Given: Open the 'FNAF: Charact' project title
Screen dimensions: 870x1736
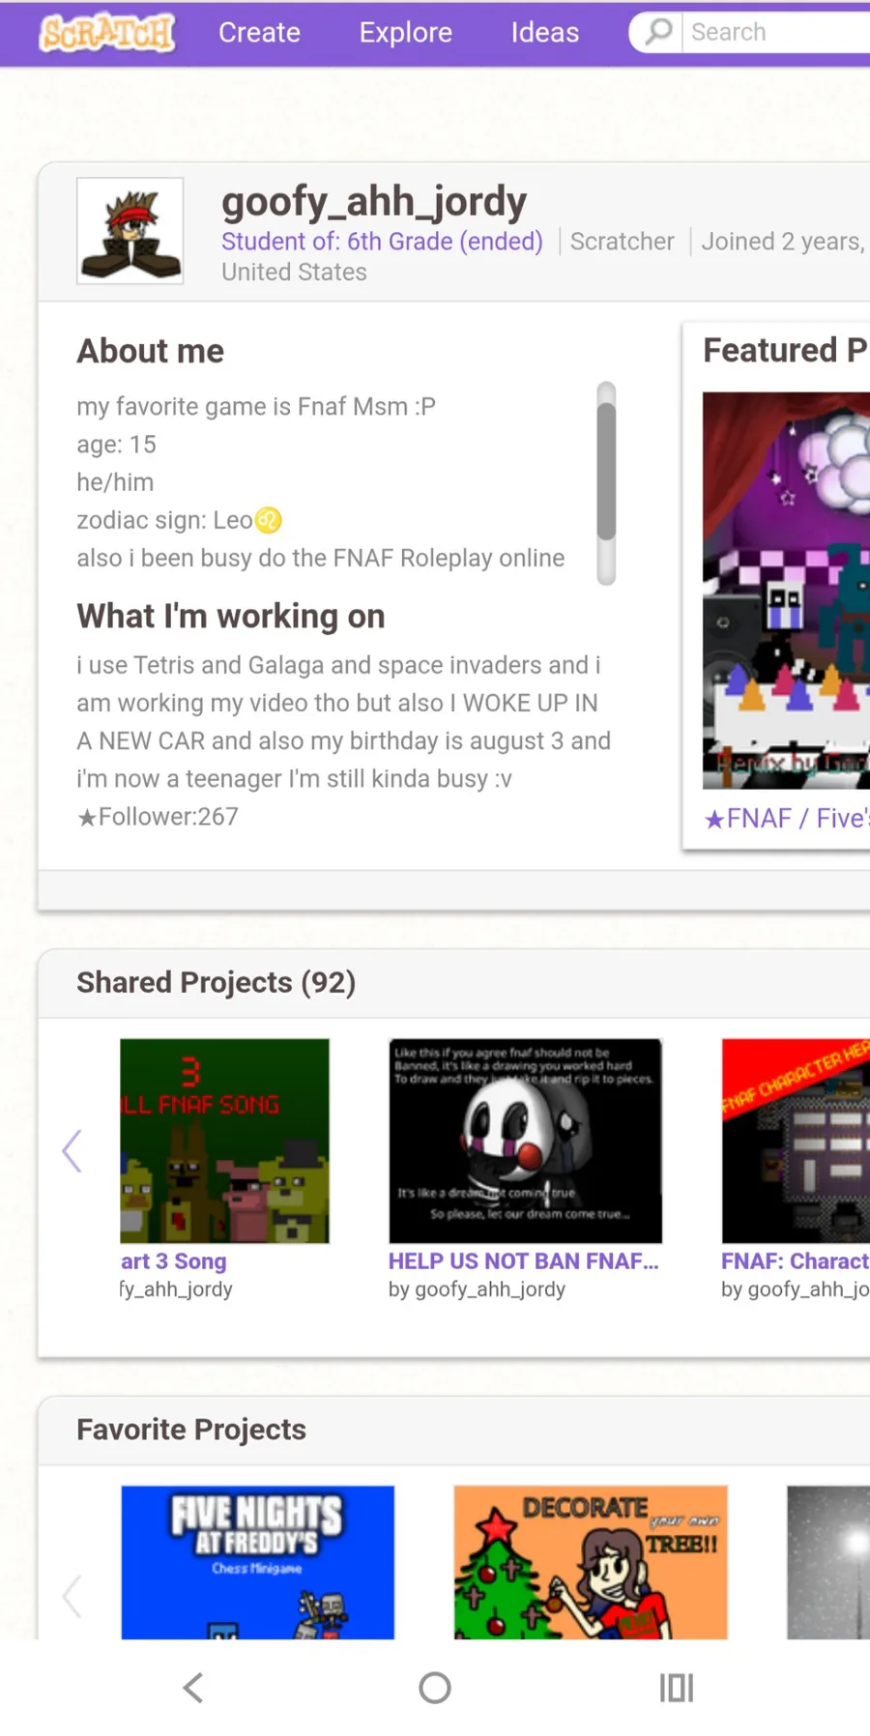Looking at the screenshot, I should tap(796, 1260).
